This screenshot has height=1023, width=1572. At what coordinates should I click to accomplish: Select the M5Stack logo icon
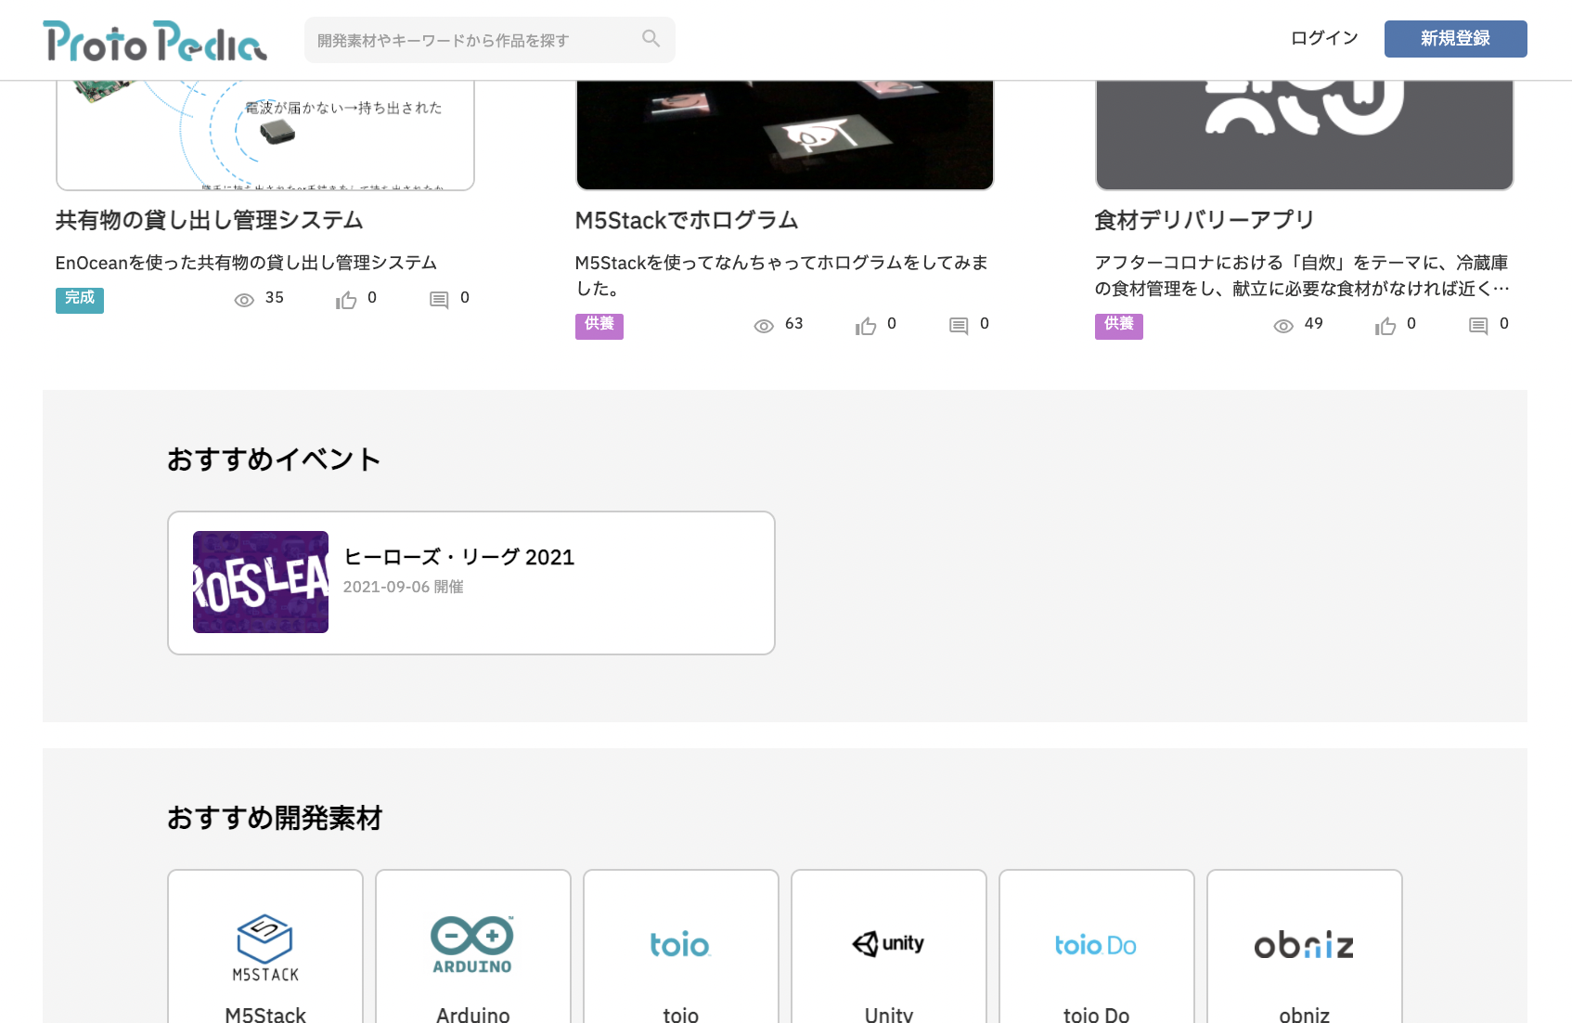pyautogui.click(x=265, y=948)
